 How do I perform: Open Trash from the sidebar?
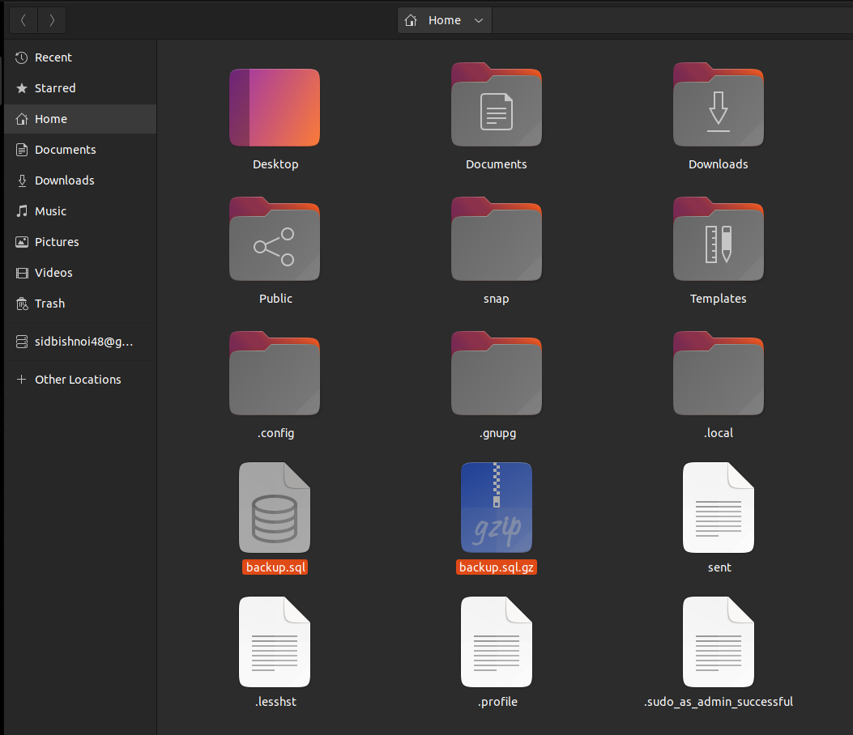tap(49, 303)
